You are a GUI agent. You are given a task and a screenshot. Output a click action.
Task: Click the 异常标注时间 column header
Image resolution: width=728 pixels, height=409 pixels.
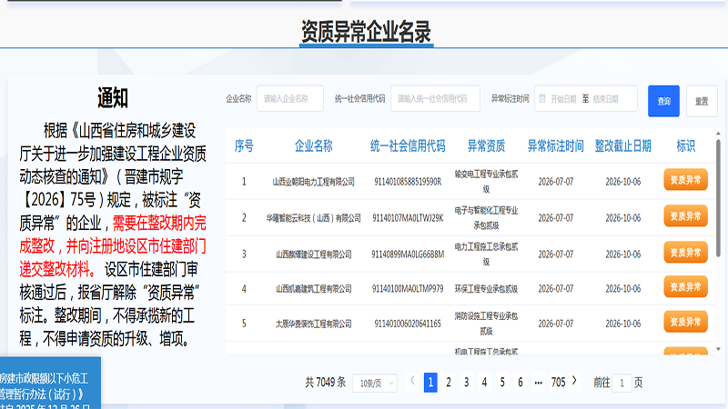556,146
